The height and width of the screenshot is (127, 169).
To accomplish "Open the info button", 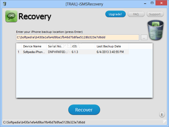I will [162, 114].
